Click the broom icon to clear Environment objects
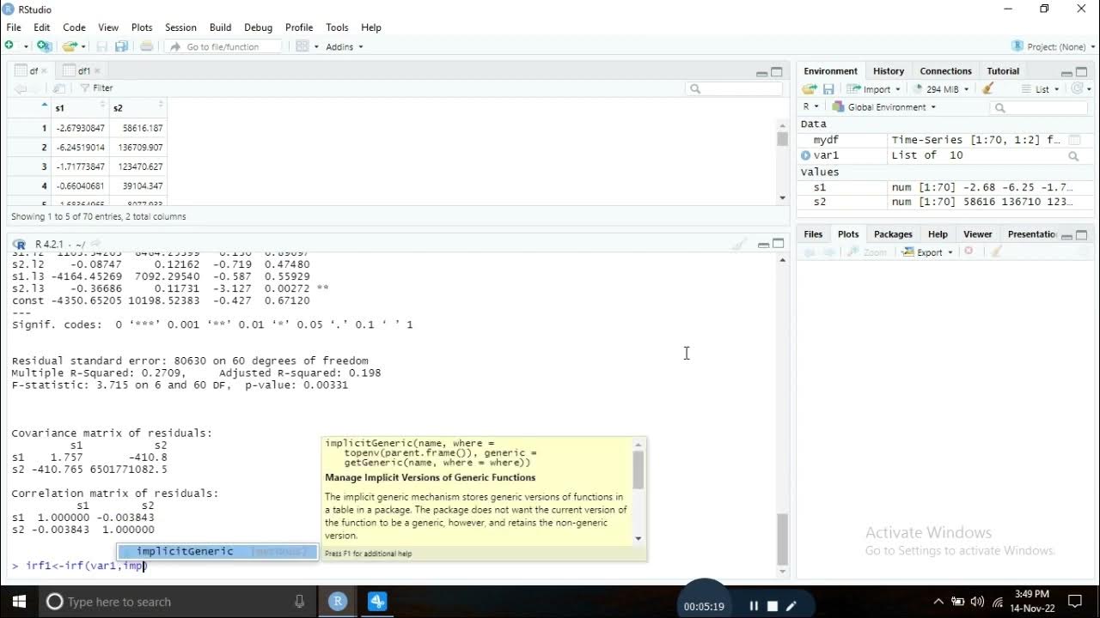The width and height of the screenshot is (1100, 618). (988, 88)
